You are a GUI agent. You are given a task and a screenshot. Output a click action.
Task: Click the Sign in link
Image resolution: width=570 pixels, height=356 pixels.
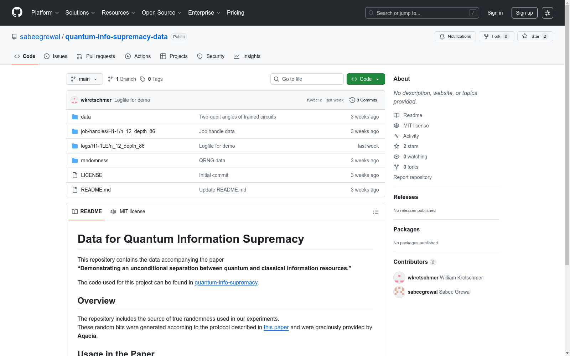pos(495,13)
